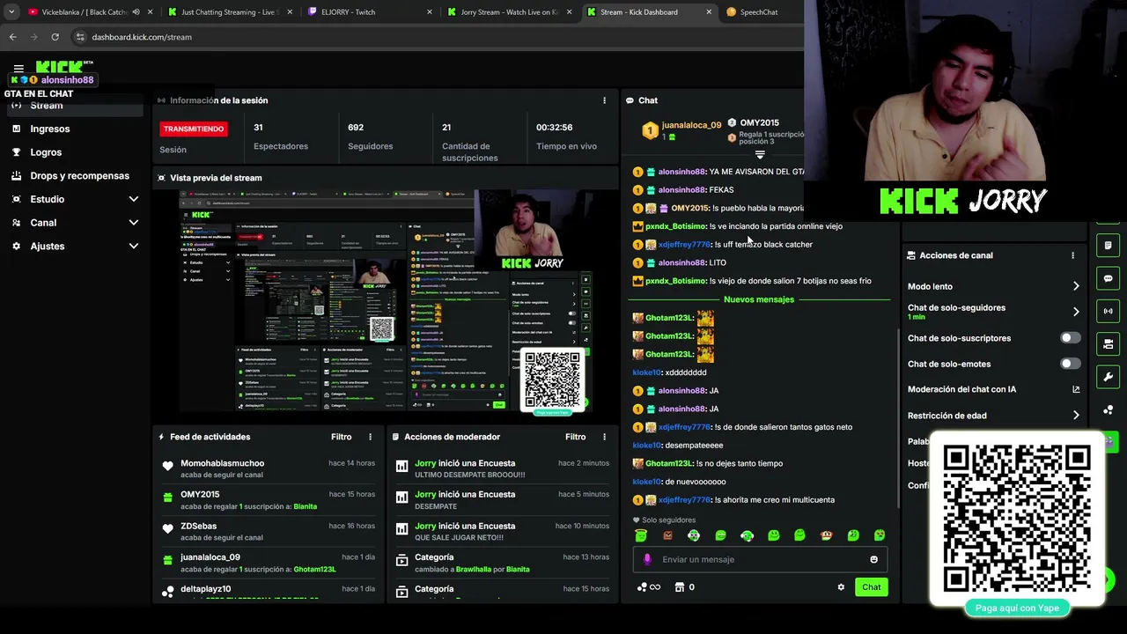Select the red mushroom emote
The width and height of the screenshot is (1127, 634).
coord(826,535)
